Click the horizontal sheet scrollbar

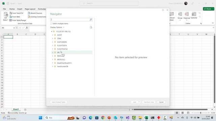[x=170, y=110]
